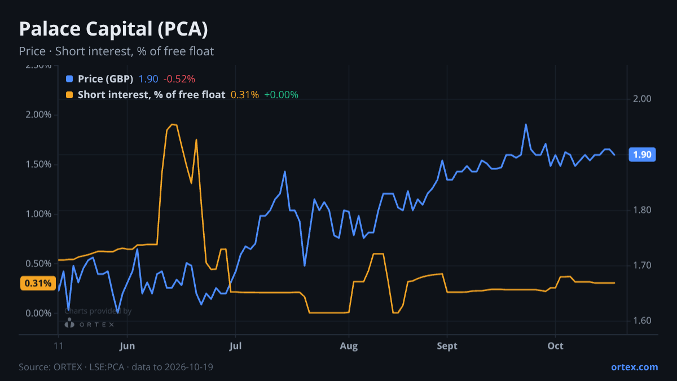Screen dimensions: 677x381
Task: Click the 1.50% left axis label
Action: (39, 164)
